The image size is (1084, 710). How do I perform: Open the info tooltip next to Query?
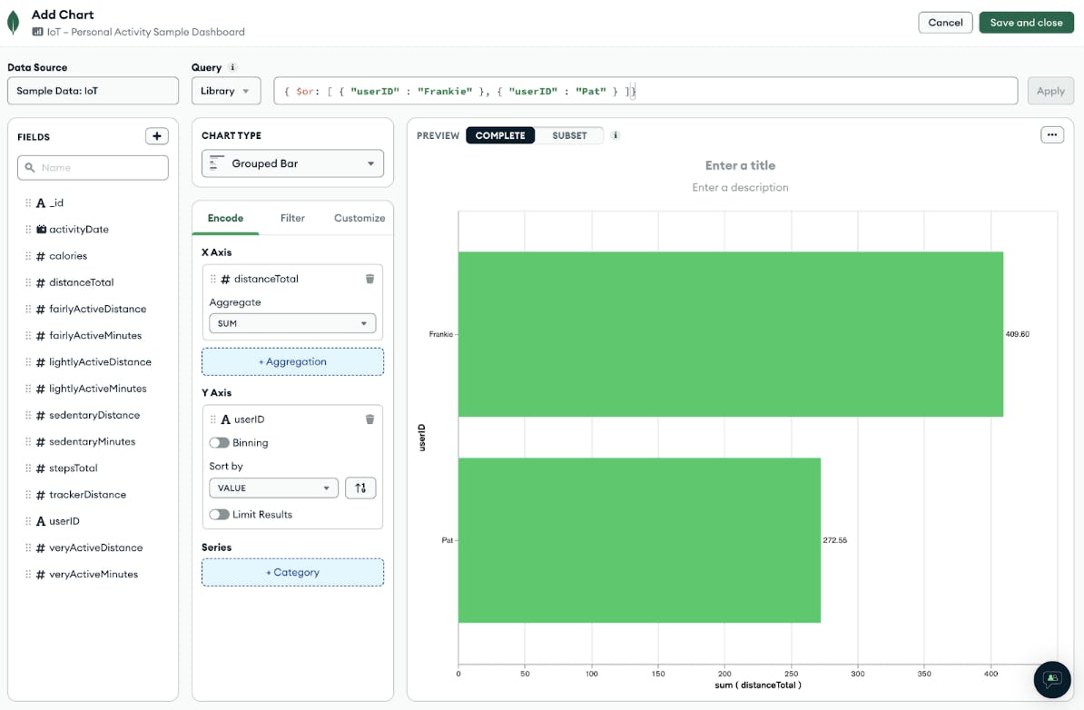click(234, 66)
